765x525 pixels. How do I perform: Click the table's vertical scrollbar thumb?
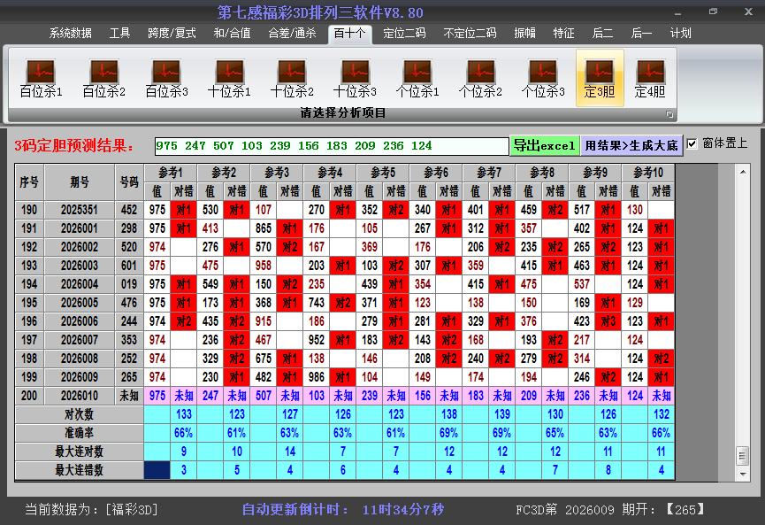click(742, 454)
